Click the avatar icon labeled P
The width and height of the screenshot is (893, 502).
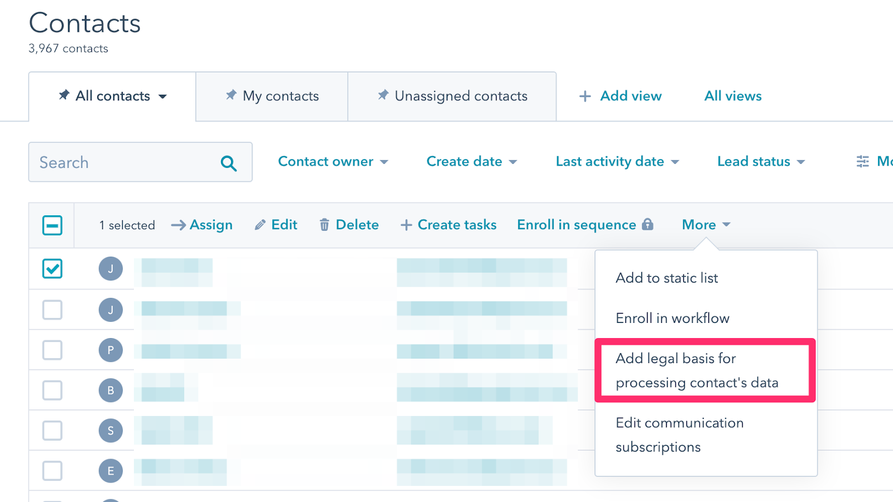click(111, 350)
